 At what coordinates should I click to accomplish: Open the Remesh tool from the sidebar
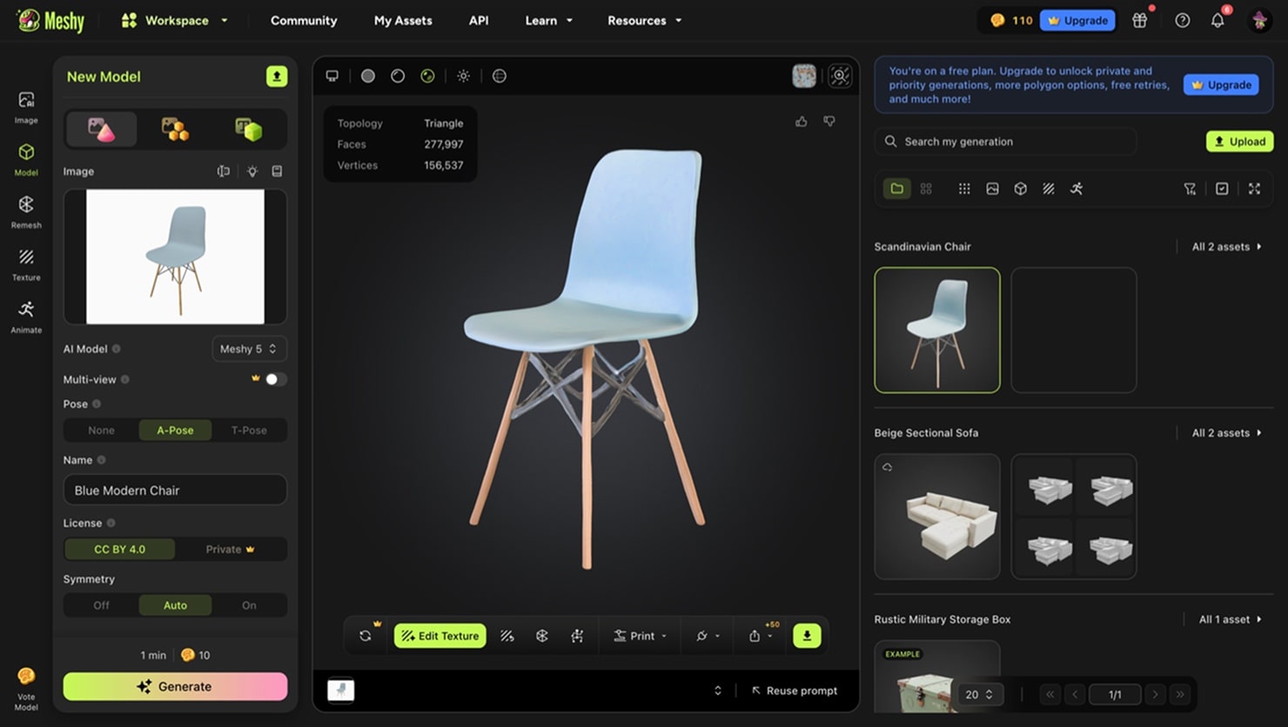pos(25,211)
